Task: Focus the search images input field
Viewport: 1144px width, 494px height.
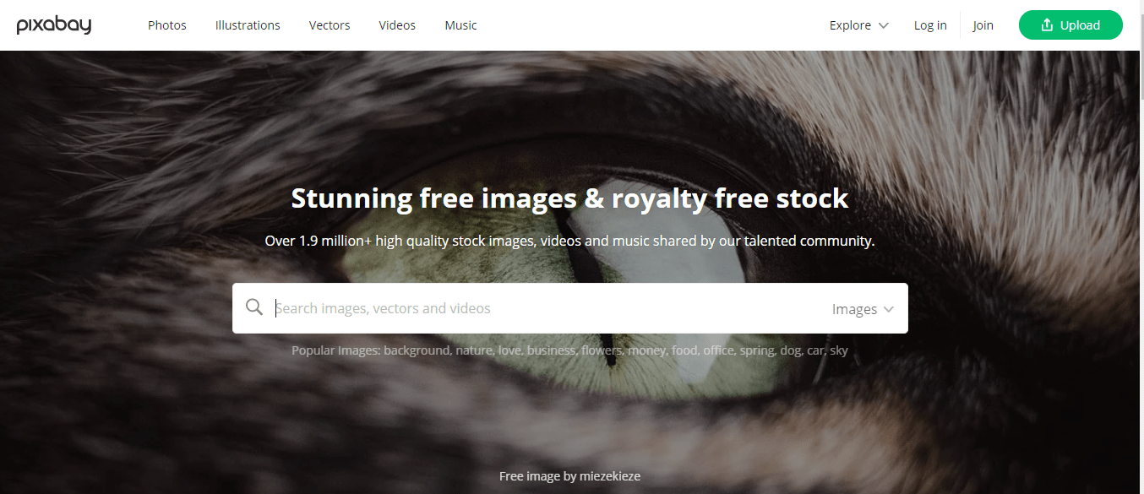Action: (549, 308)
